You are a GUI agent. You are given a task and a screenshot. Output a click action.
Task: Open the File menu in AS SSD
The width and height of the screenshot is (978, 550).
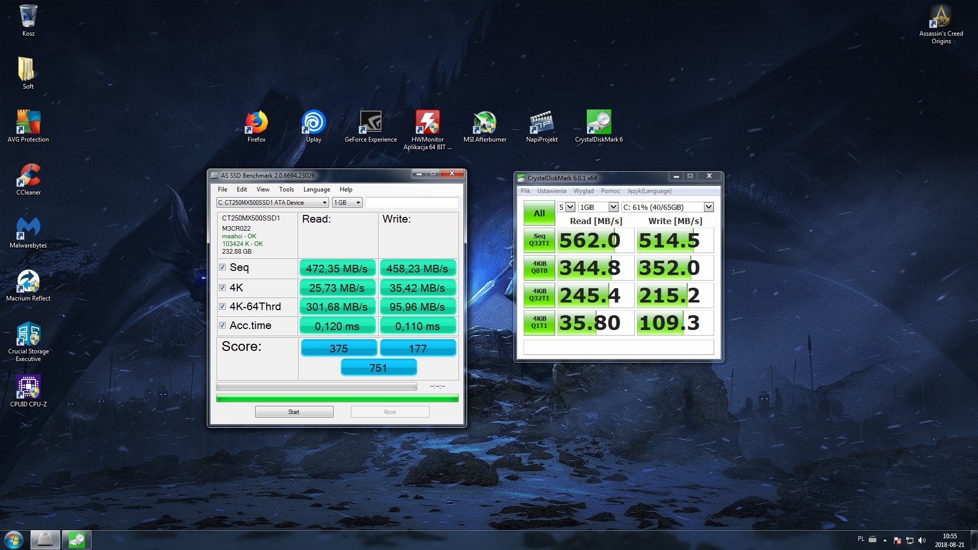(x=223, y=189)
